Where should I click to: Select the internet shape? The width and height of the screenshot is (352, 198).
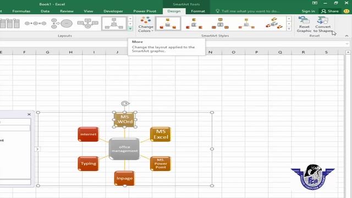tap(88, 134)
